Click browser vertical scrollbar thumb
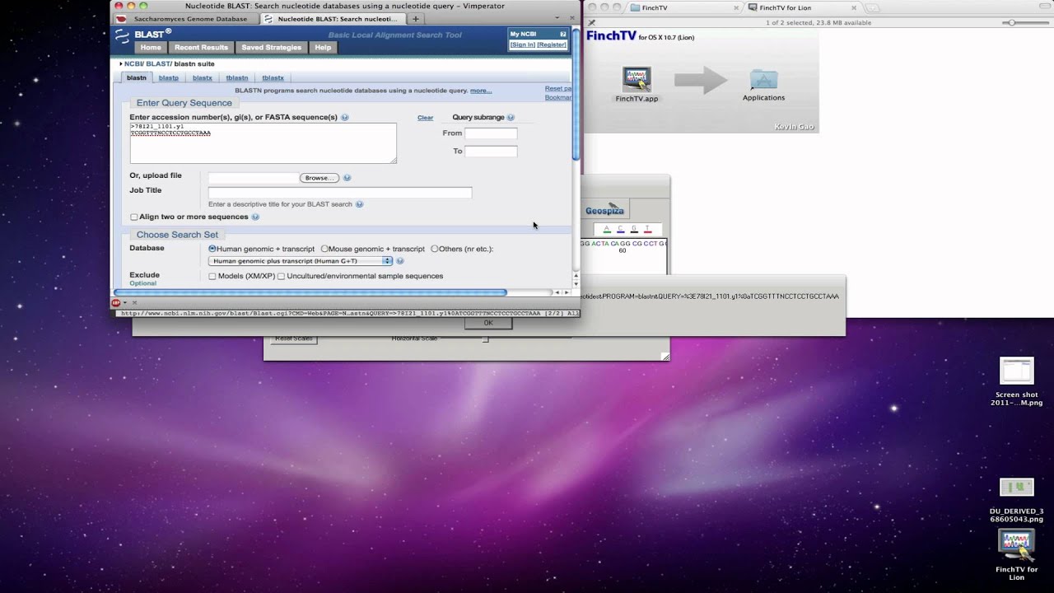This screenshot has width=1054, height=593. (x=576, y=95)
